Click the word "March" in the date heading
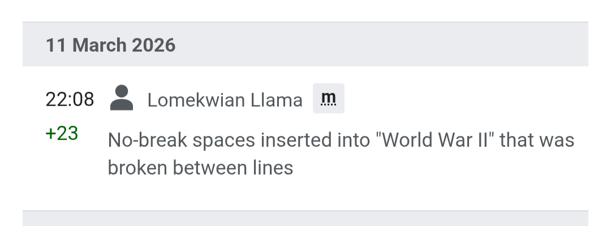 tap(100, 45)
